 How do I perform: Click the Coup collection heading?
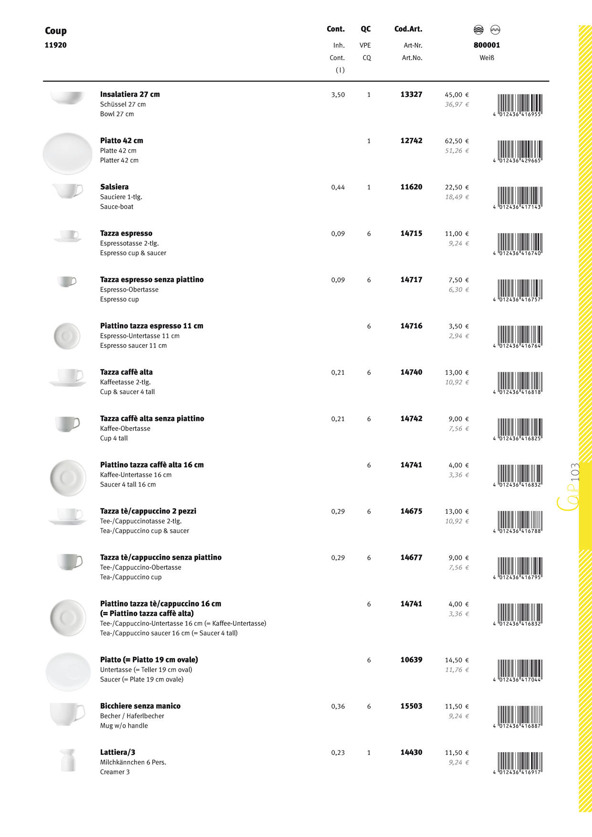[56, 31]
